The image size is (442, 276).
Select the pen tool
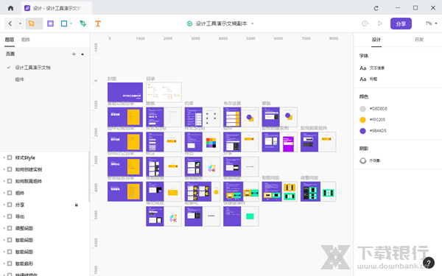(83, 24)
